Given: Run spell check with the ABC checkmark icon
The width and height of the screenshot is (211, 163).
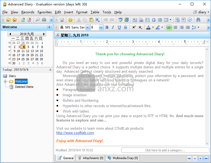Looking at the screenshot, I should 120,20.
